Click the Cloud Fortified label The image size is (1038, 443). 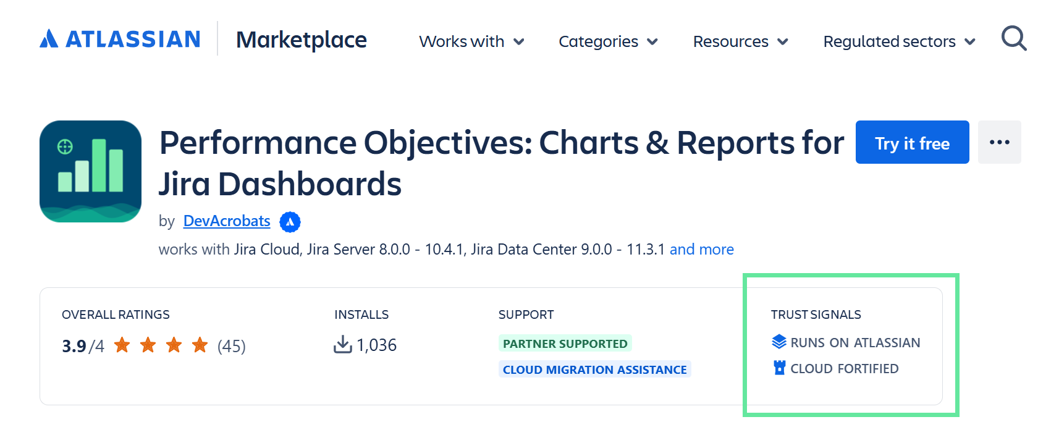845,368
